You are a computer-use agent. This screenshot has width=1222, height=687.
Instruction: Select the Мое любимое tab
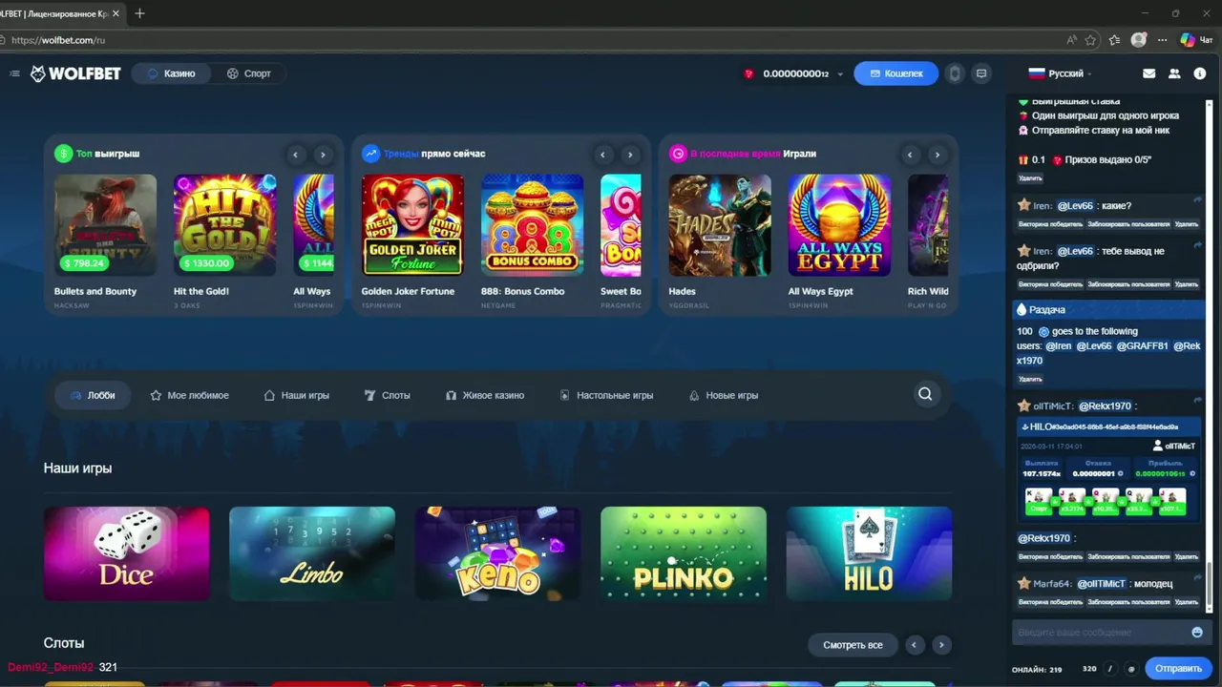coord(189,395)
